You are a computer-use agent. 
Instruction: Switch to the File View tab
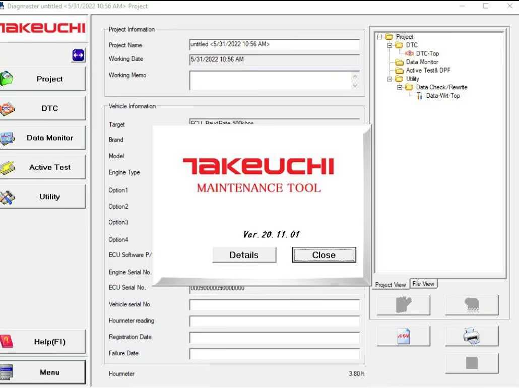coord(423,284)
